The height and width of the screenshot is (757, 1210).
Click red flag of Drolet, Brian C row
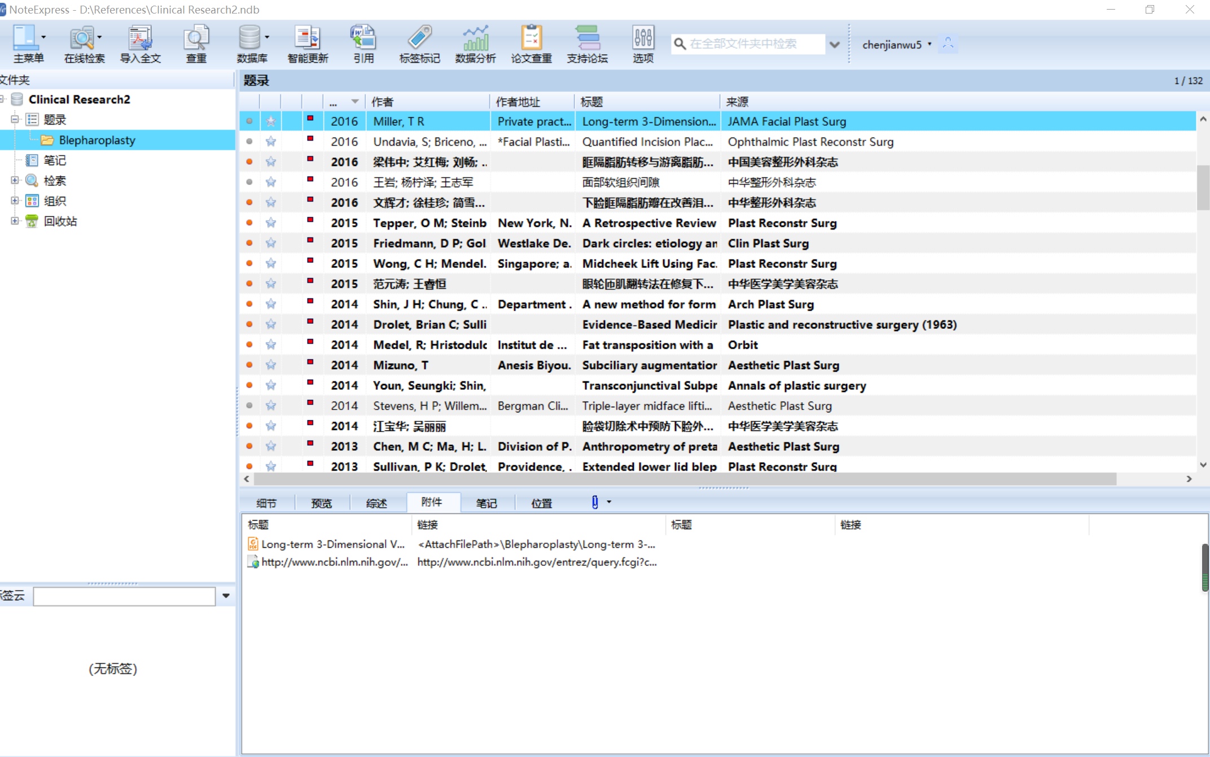[310, 321]
